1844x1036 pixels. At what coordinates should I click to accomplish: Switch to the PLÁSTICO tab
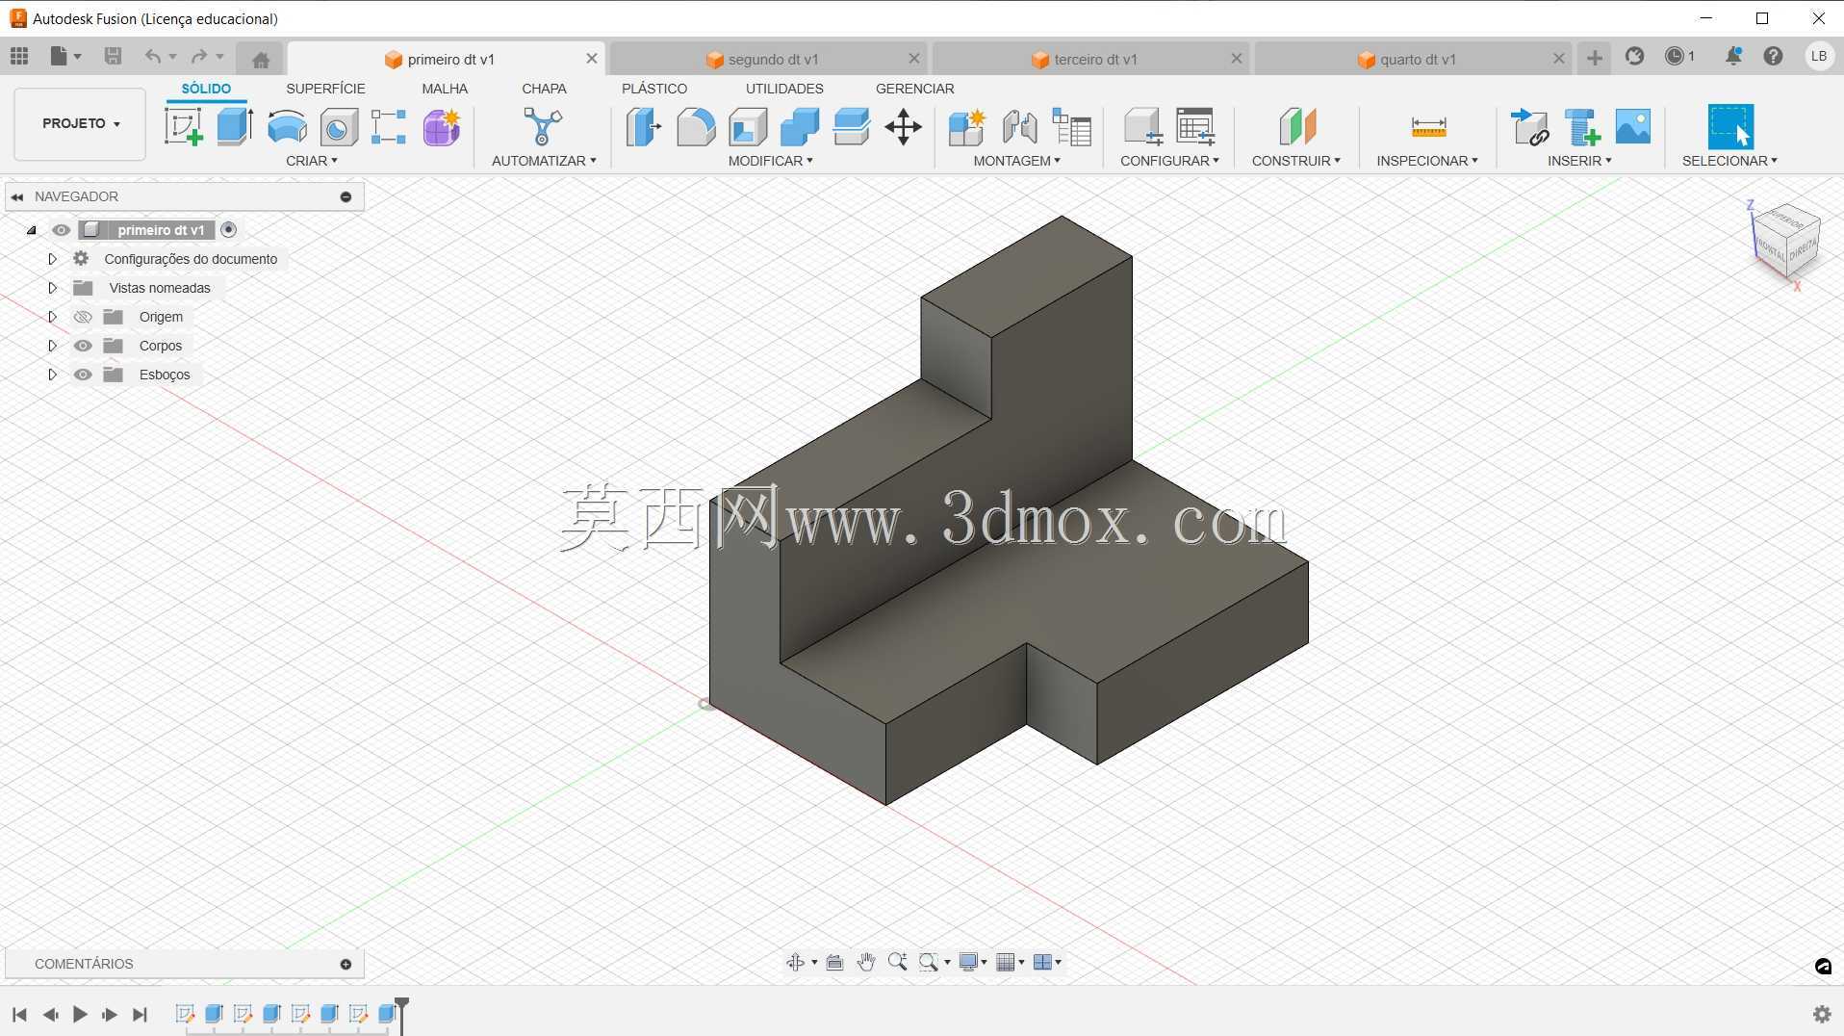click(x=654, y=89)
